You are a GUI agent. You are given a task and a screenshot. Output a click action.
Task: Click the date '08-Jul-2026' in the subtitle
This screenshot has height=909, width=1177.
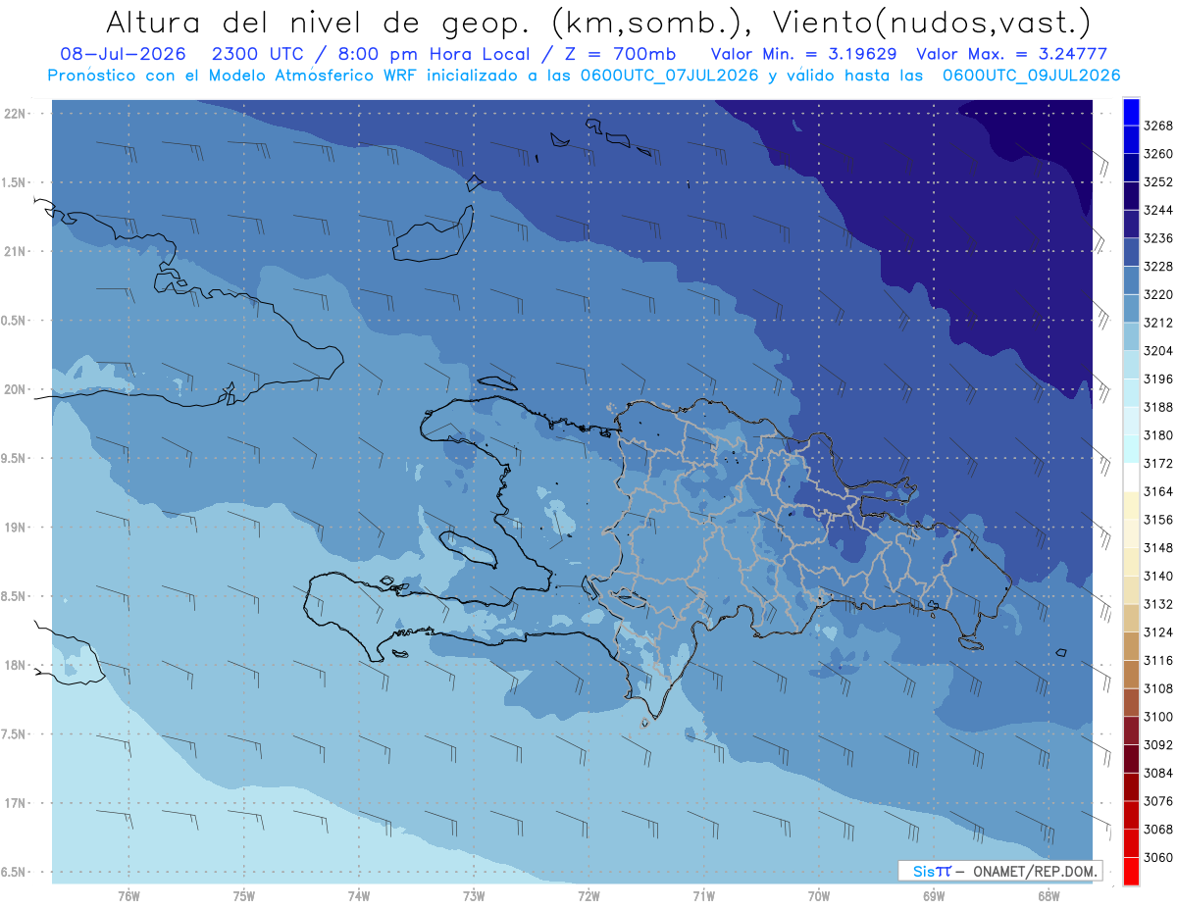pyautogui.click(x=124, y=54)
